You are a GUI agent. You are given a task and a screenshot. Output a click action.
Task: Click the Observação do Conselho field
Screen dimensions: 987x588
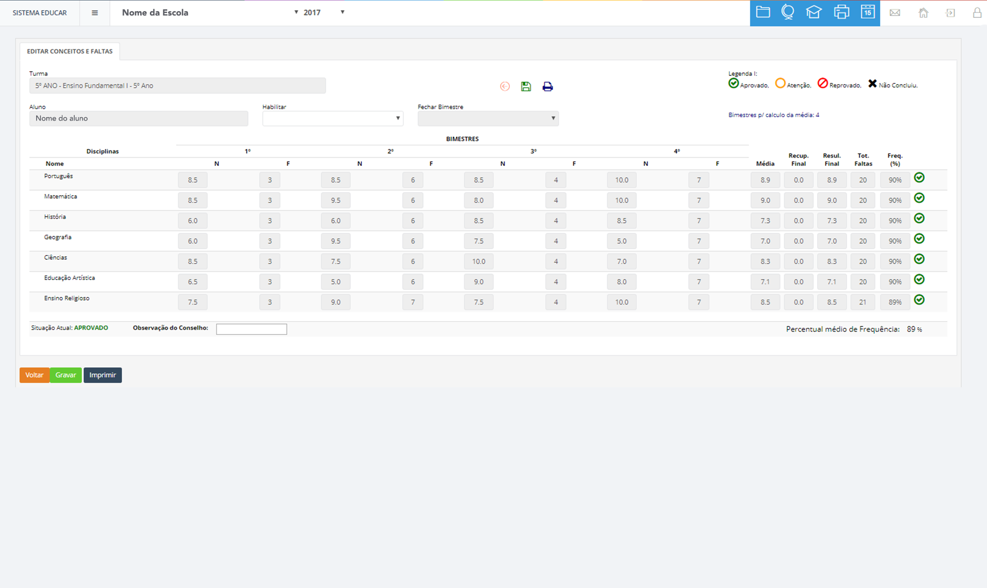(x=251, y=329)
